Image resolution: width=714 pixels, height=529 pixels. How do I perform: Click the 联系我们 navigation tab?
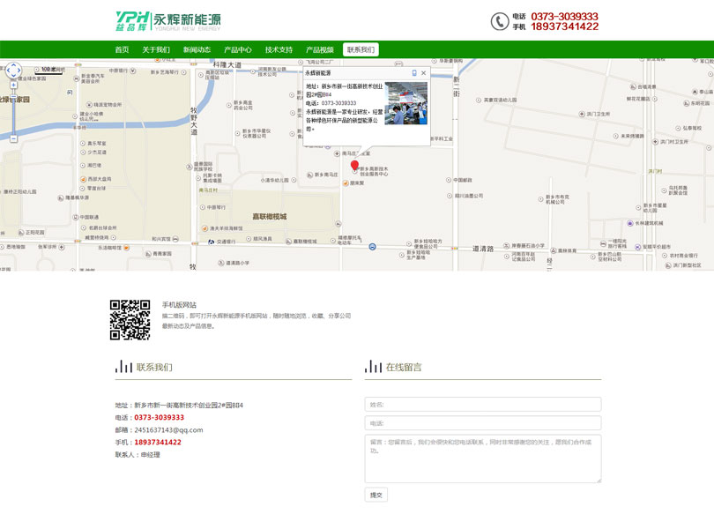(x=361, y=50)
